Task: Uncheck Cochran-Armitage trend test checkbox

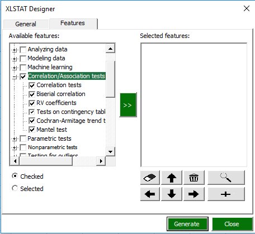Action: (x=32, y=121)
